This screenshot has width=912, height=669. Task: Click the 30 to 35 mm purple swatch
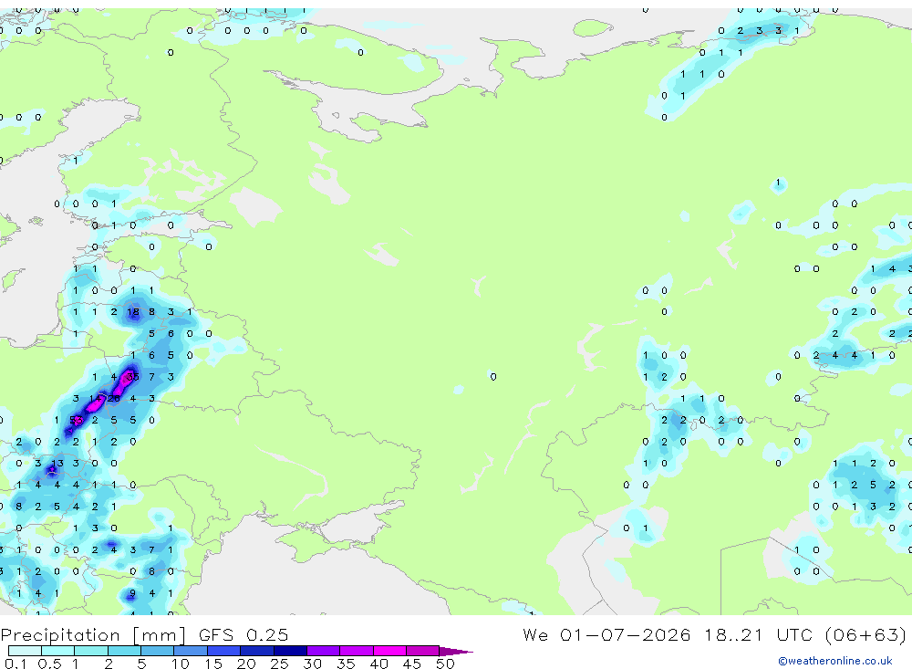(x=323, y=651)
